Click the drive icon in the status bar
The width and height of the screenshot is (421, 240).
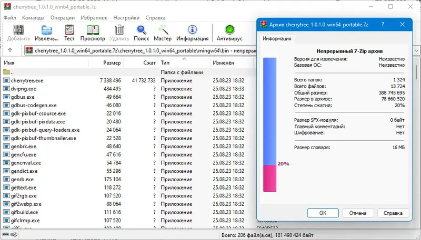tap(6, 235)
